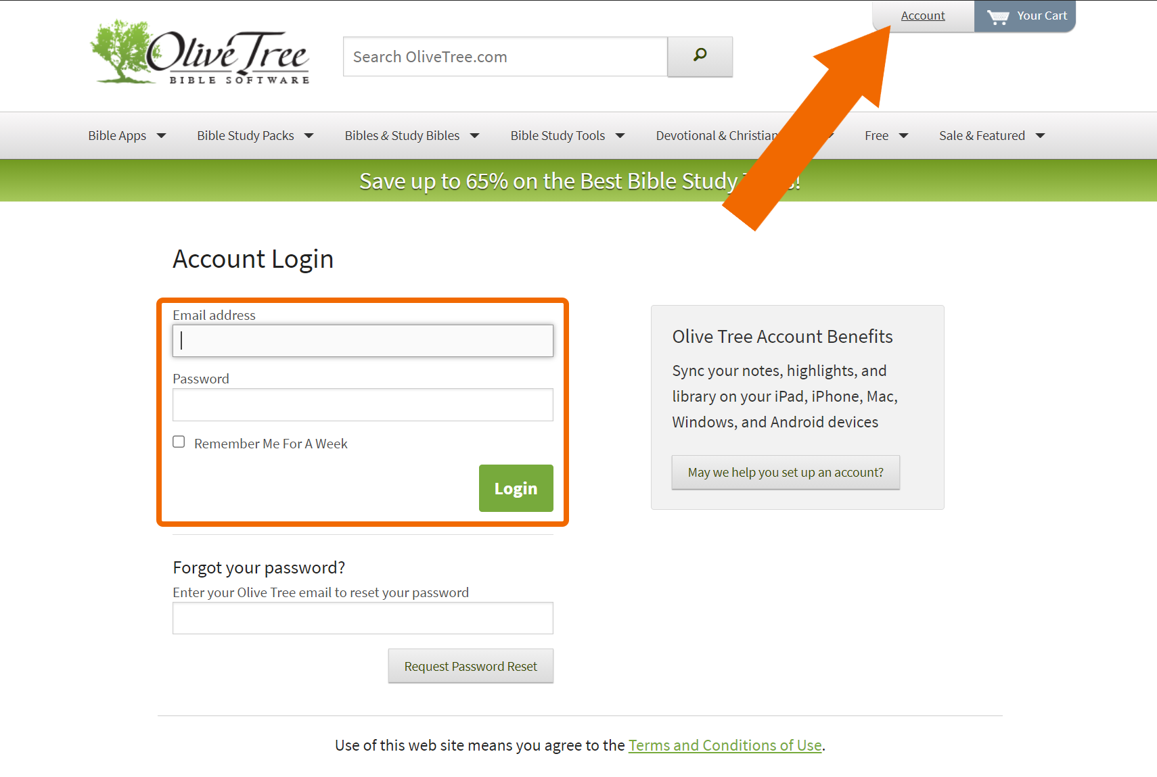1157x777 pixels.
Task: Click May we help you set up an account
Action: (786, 472)
